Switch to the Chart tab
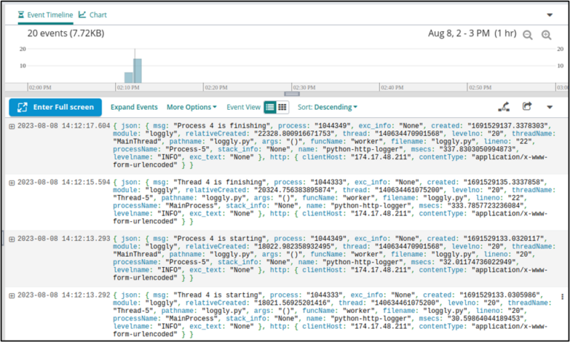 point(94,14)
